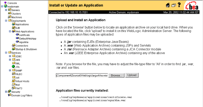The image size is (203, 107).
Task: Click the Domain Log Filters icon
Action: click(9, 95)
